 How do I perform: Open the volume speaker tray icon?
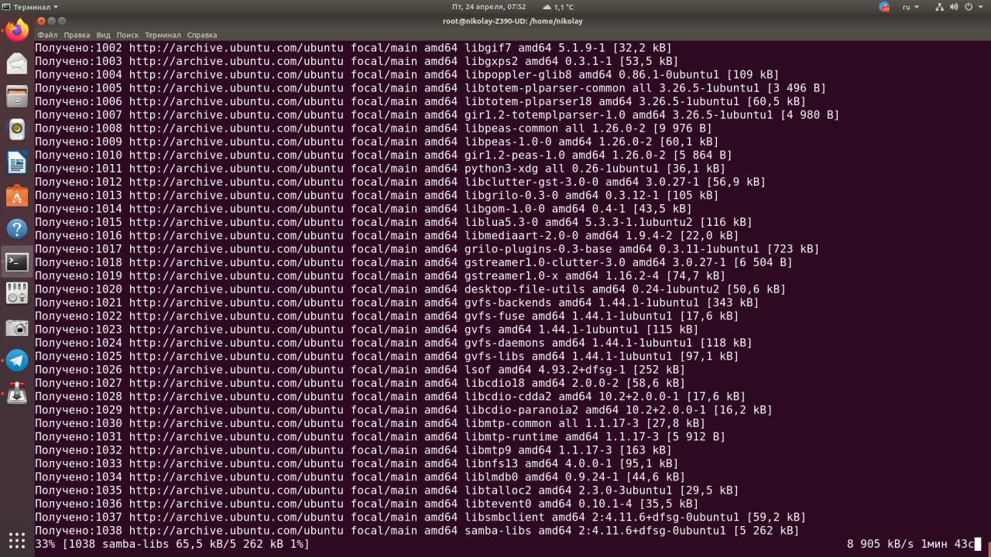[x=954, y=7]
